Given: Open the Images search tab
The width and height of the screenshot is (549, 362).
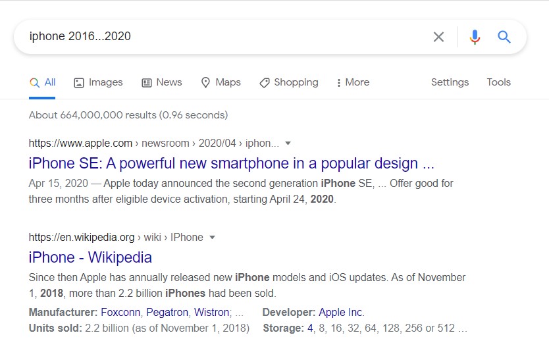Looking at the screenshot, I should point(98,82).
